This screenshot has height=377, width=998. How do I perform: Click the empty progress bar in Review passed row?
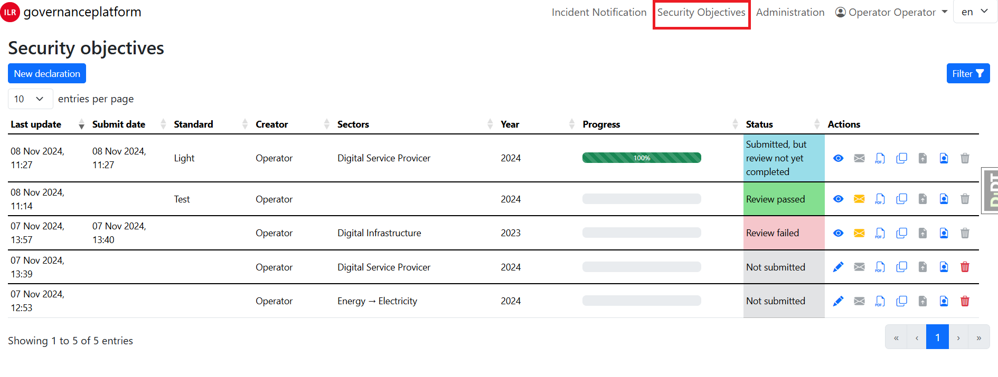pyautogui.click(x=642, y=199)
